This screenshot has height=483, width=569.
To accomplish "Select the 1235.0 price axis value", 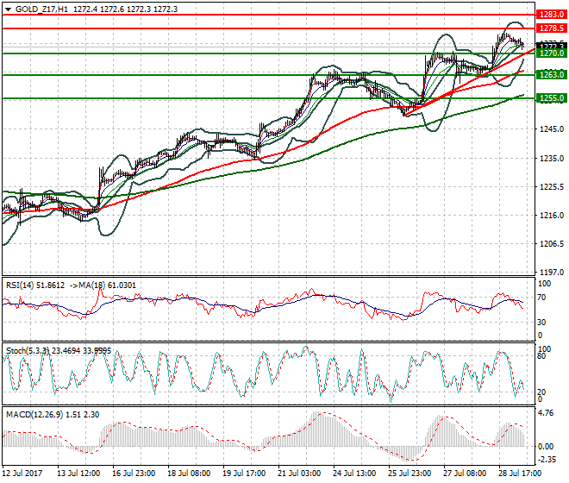I will coord(552,159).
